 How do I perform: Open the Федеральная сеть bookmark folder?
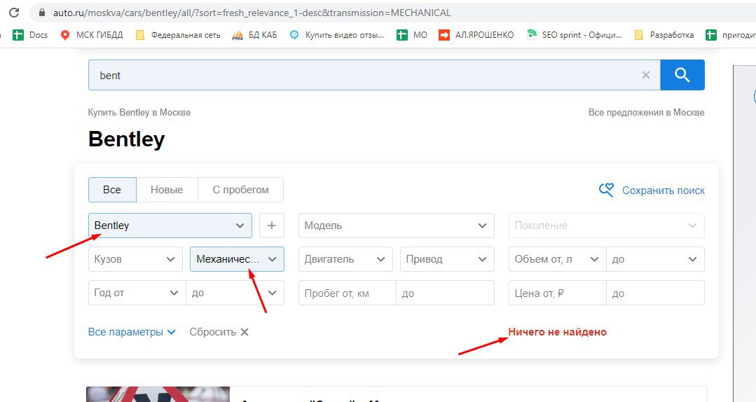(x=178, y=35)
